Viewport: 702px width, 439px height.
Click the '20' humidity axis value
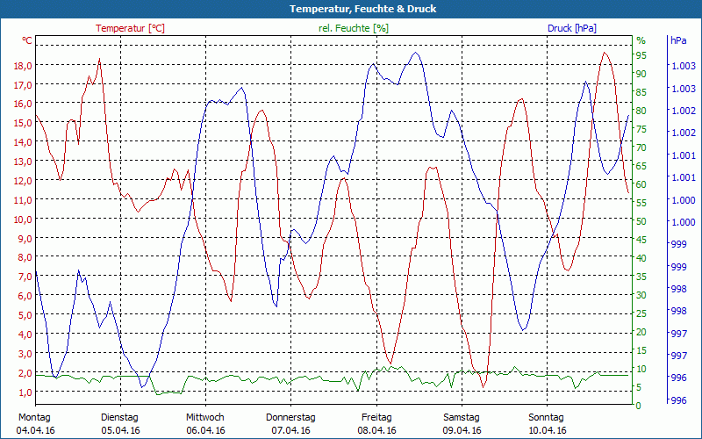pyautogui.click(x=641, y=332)
